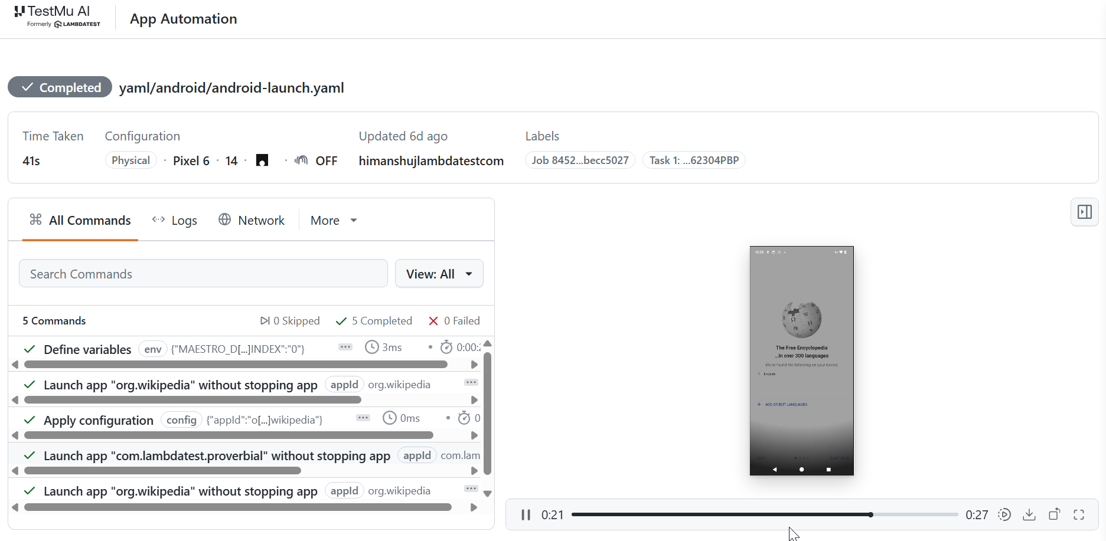Open the View: All dropdown
This screenshot has width=1106, height=541.
pyautogui.click(x=439, y=274)
